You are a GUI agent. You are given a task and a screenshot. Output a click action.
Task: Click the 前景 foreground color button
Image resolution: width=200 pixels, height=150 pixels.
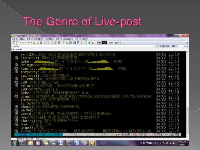pyautogui.click(x=99, y=43)
